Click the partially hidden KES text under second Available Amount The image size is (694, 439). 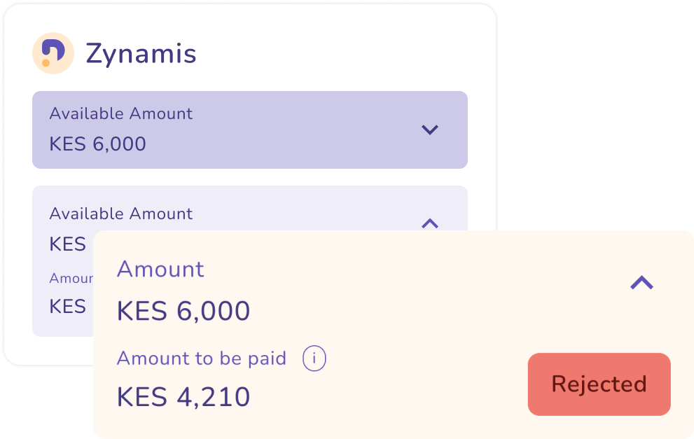[x=68, y=244]
